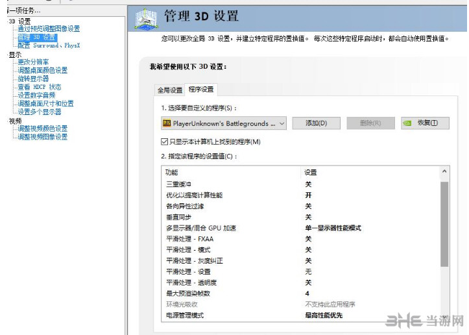Switch to the 程序设置 tab

(x=201, y=89)
